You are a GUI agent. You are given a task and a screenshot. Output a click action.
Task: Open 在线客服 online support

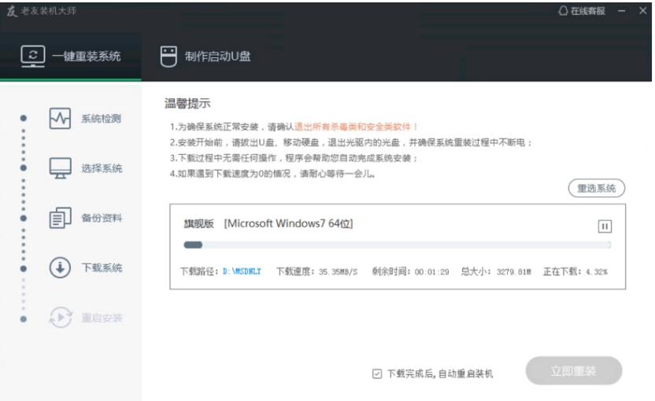click(x=582, y=11)
